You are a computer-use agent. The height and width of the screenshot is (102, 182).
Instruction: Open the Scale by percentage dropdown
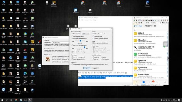coord(100,34)
